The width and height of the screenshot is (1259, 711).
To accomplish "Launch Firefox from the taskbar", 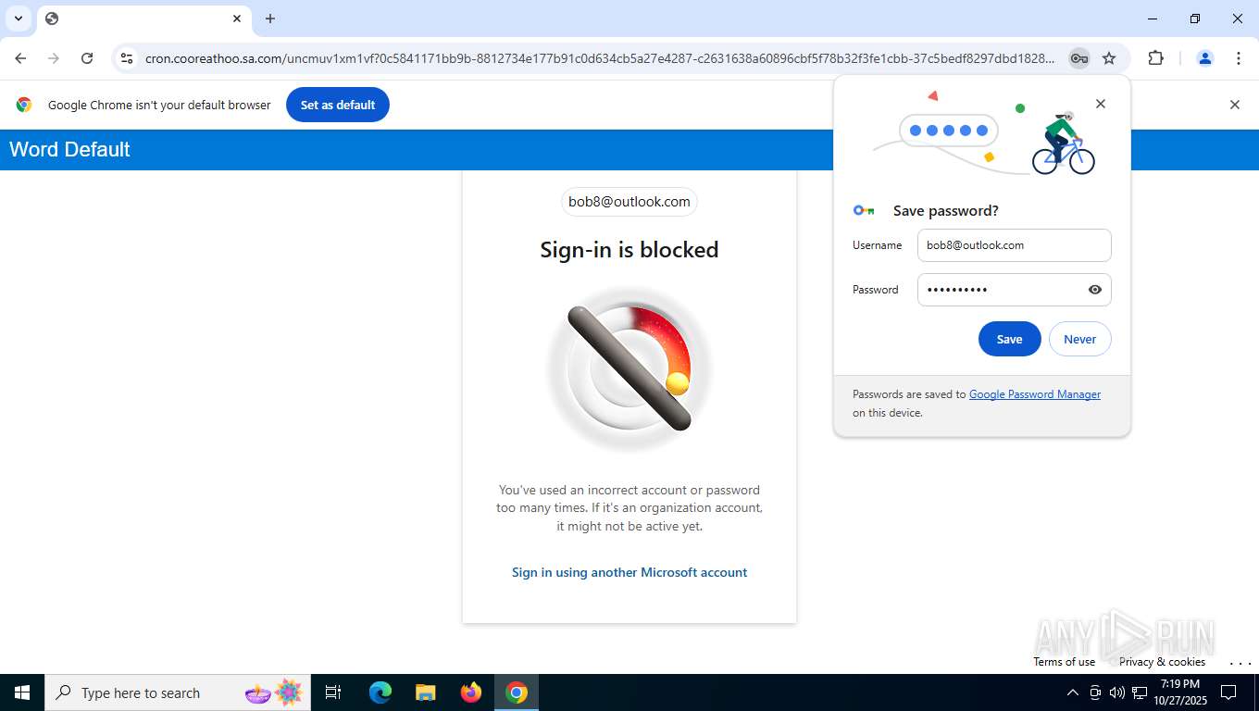I will click(x=471, y=692).
